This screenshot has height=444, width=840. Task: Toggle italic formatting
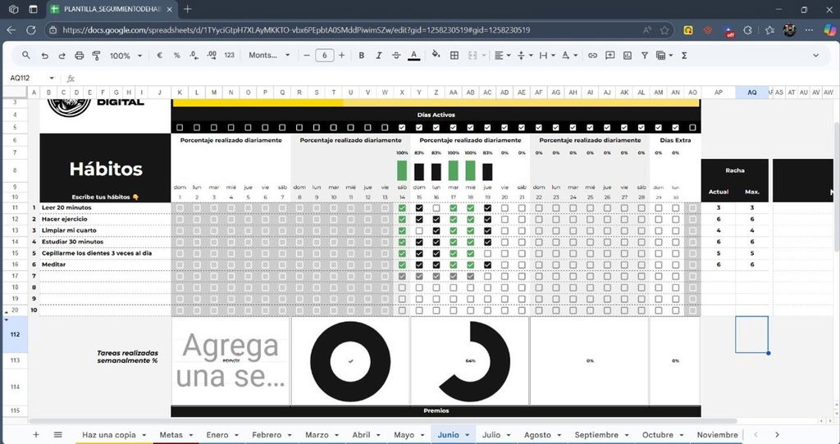379,55
